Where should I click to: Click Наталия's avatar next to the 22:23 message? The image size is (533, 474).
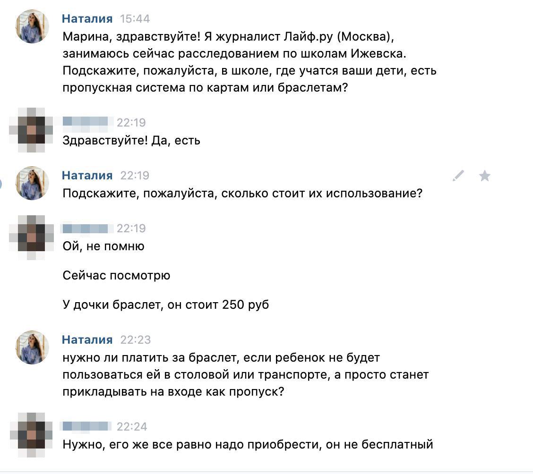pos(32,347)
